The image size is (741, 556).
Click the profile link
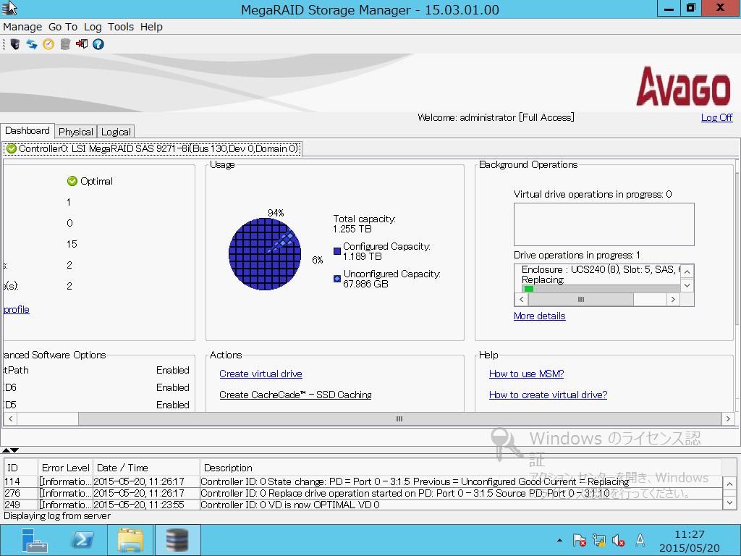coord(17,310)
